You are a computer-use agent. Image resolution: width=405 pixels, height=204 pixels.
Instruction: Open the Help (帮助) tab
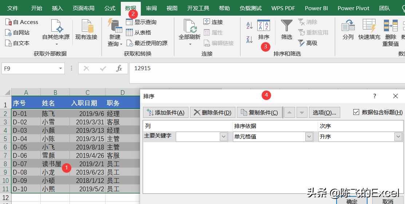(x=224, y=8)
